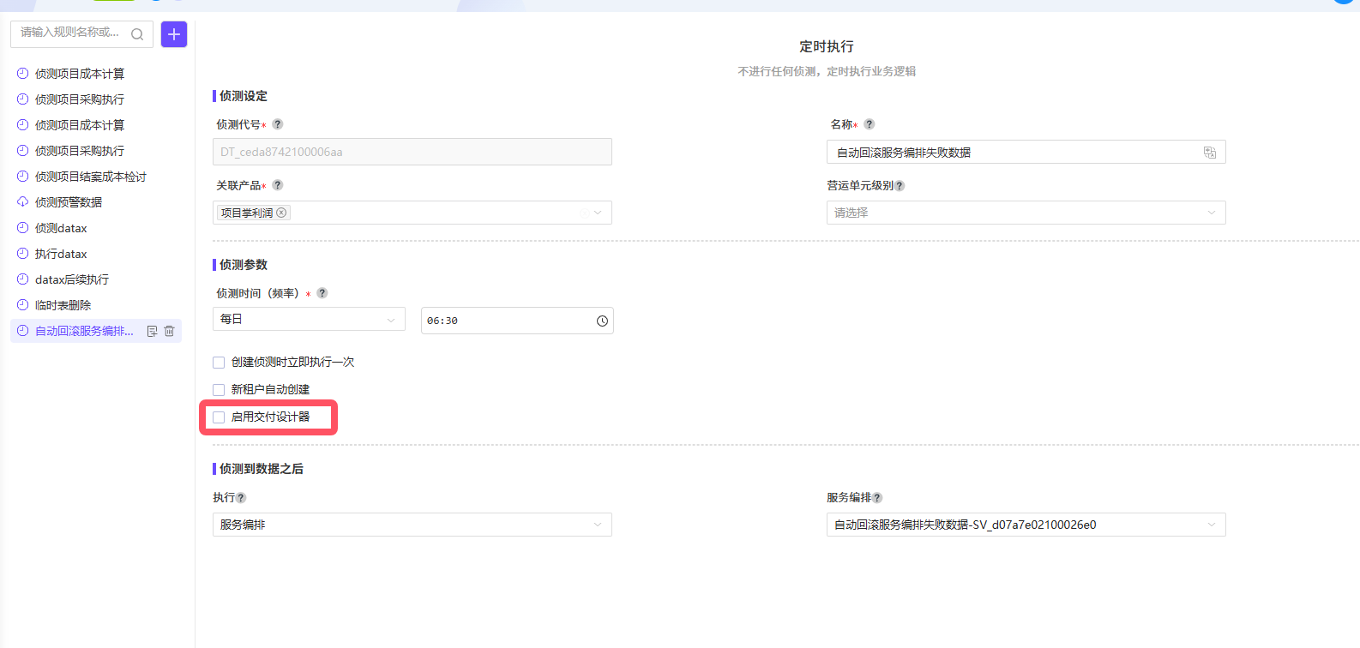This screenshot has height=648, width=1360.
Task: Select the highlighted 自动回滚服务编排... rule
Action: tap(96, 331)
